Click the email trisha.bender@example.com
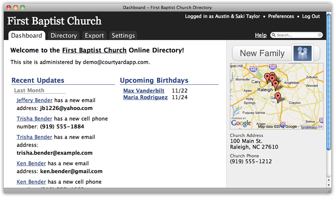This screenshot has width=335, height=197. coord(54,153)
